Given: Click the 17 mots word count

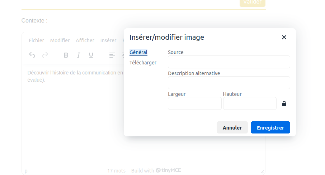Looking at the screenshot, I should tap(116, 171).
